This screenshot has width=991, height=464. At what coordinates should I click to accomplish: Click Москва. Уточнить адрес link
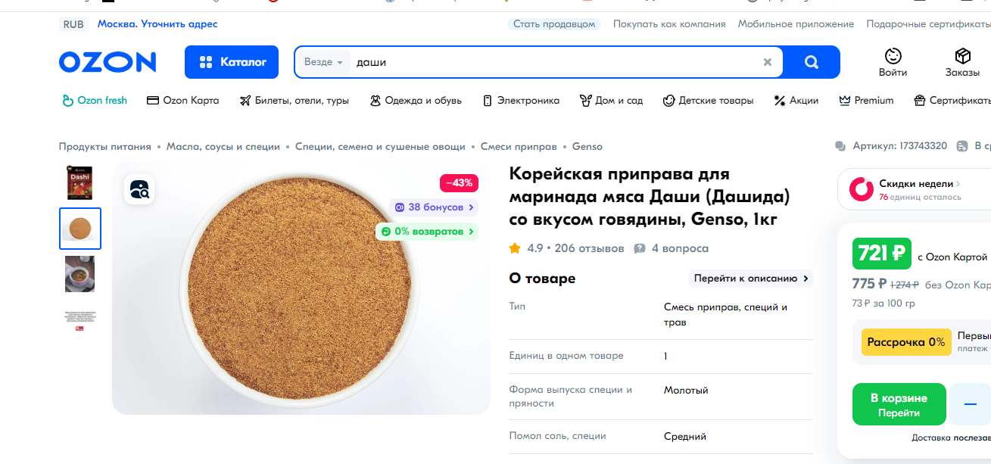coord(157,24)
